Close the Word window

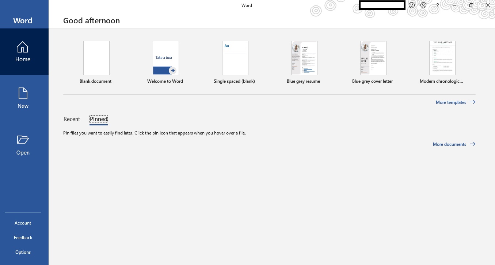pos(488,5)
